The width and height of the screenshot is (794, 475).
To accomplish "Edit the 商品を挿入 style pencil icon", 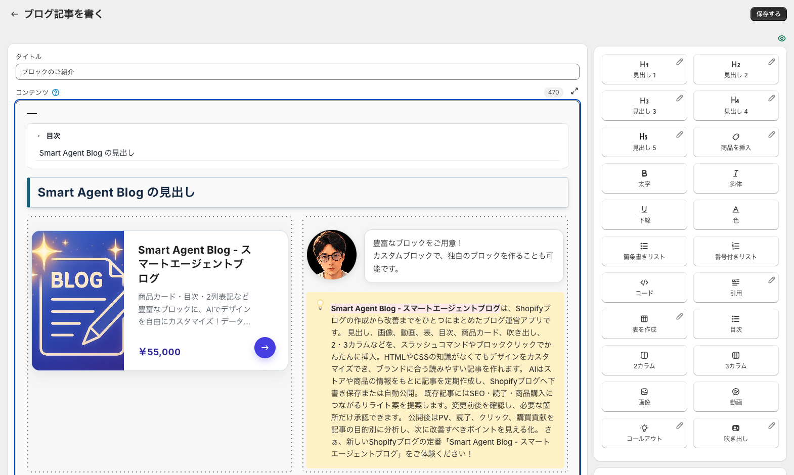I will tap(772, 134).
